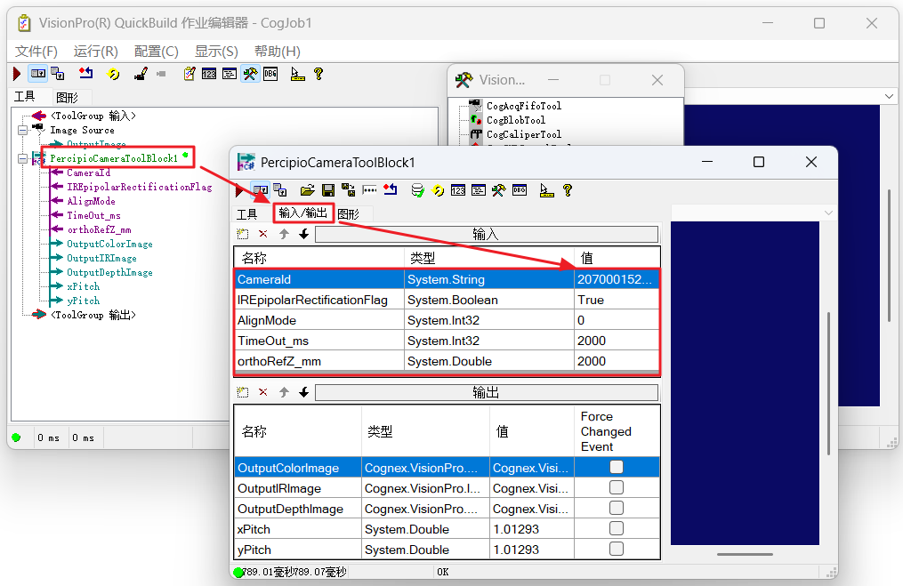
Task: Switch to 输入/输出 tab in PercipioCameraToolBlock1
Action: click(302, 213)
